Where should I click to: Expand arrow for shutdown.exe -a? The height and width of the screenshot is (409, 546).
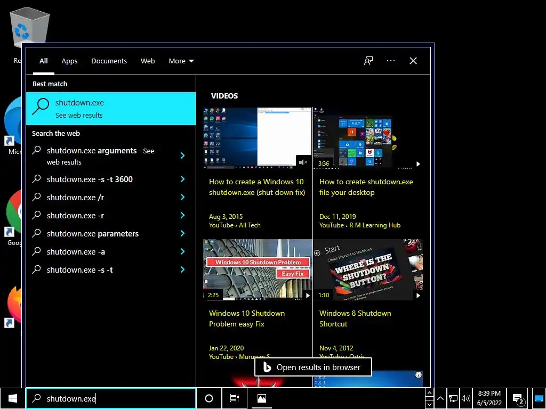pyautogui.click(x=182, y=251)
